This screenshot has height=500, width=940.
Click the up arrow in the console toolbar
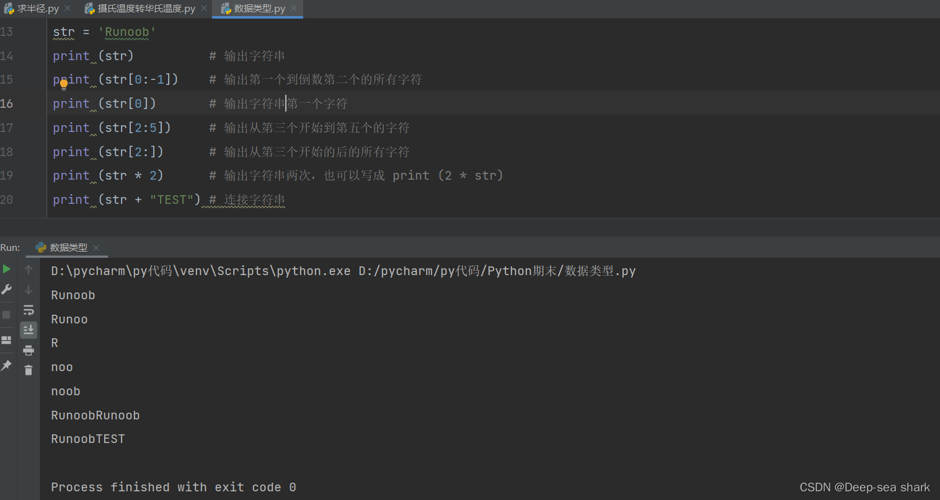coord(29,270)
